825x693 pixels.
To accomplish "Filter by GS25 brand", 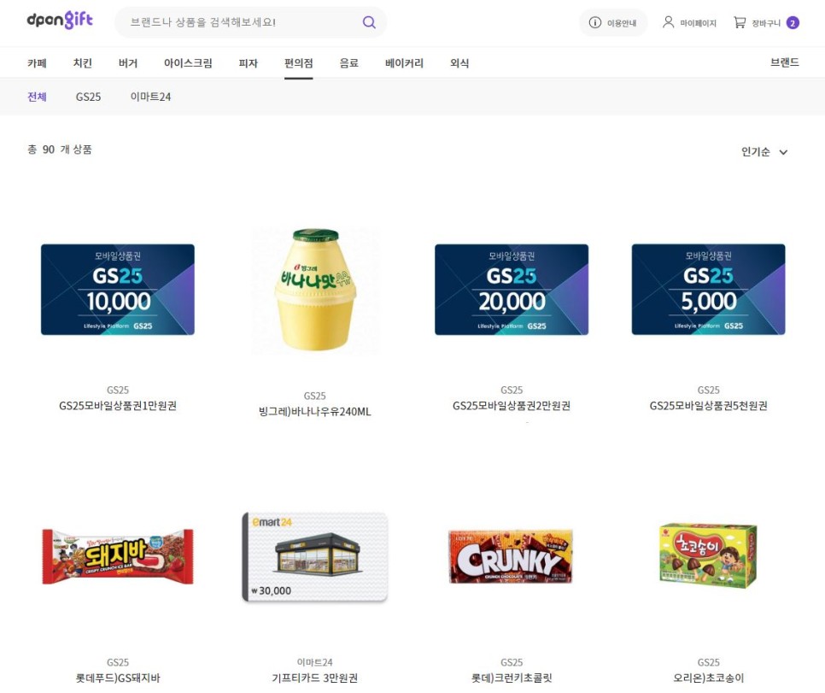I will coord(89,97).
